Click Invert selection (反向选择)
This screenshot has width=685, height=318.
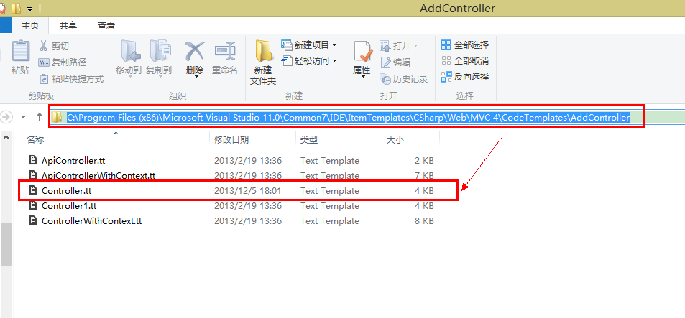(464, 77)
